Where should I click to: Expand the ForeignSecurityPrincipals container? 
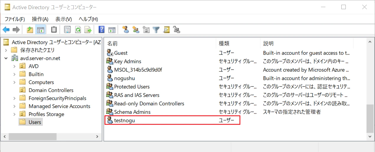coord(14,98)
